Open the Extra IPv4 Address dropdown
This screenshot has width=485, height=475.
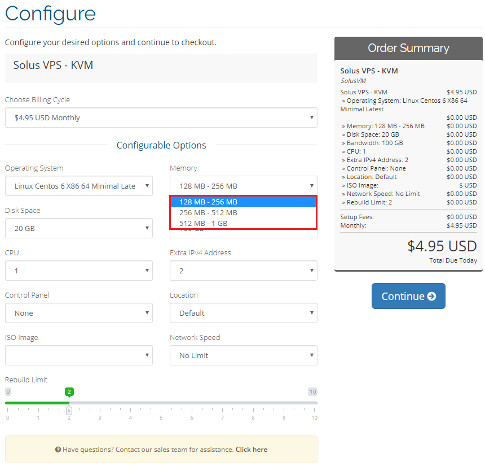coord(243,271)
